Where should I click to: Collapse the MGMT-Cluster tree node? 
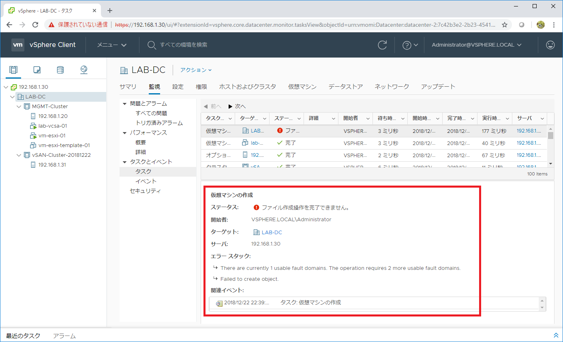click(x=19, y=107)
